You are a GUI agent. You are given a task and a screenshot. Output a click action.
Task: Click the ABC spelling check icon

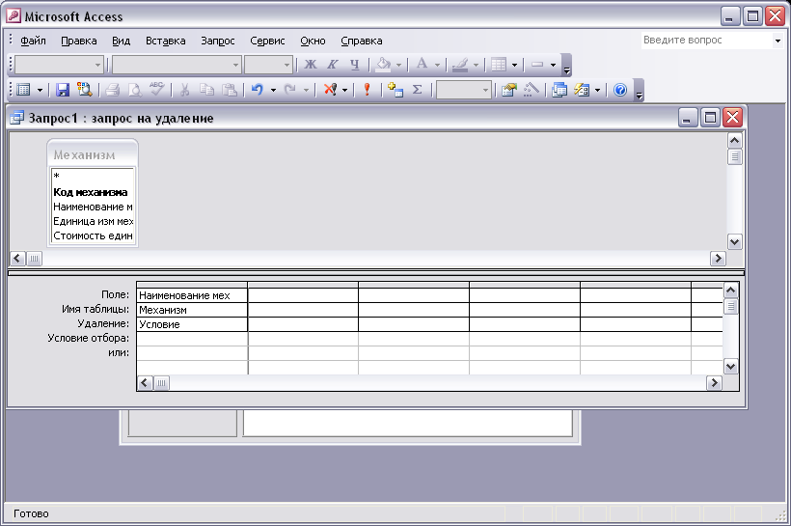coord(157,90)
